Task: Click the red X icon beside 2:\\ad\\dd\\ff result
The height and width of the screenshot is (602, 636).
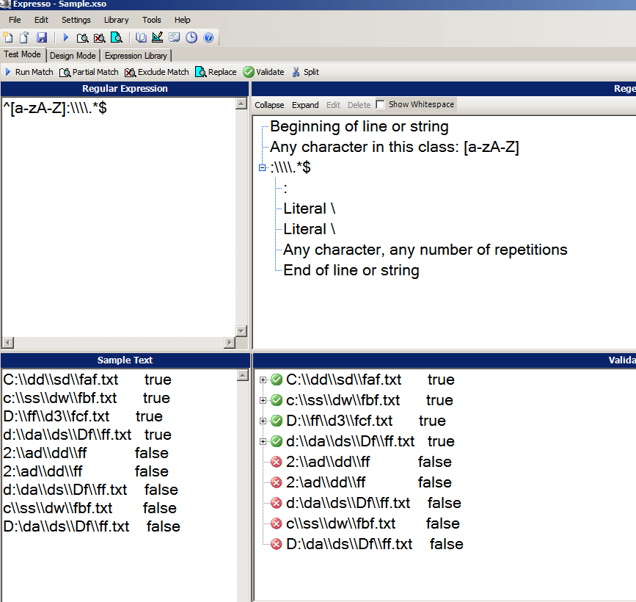Action: click(277, 462)
